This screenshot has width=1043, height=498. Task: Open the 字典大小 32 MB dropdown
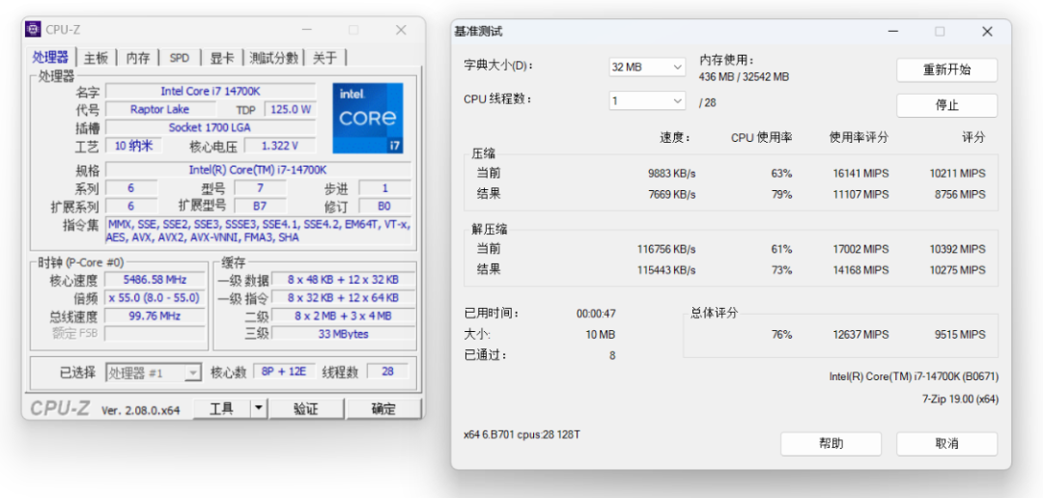(x=647, y=68)
